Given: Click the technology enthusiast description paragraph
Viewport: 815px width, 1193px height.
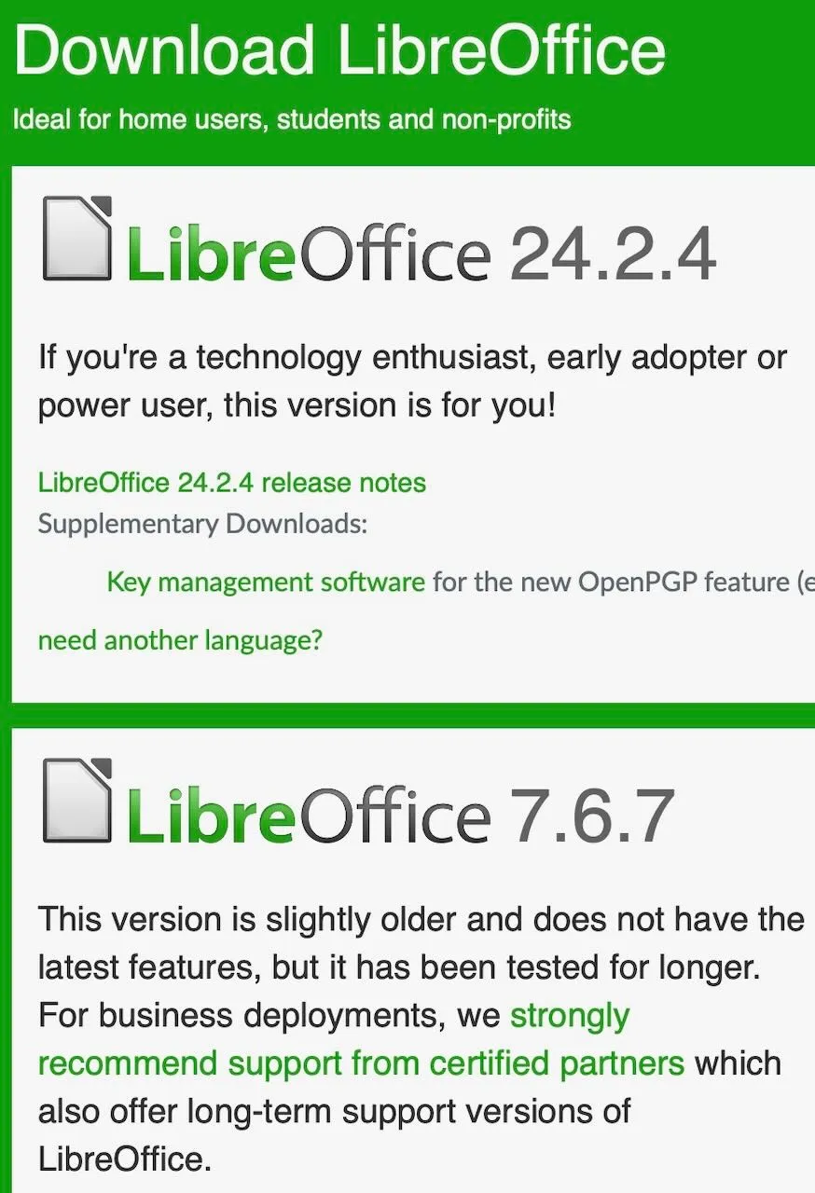Looking at the screenshot, I should tap(410, 380).
